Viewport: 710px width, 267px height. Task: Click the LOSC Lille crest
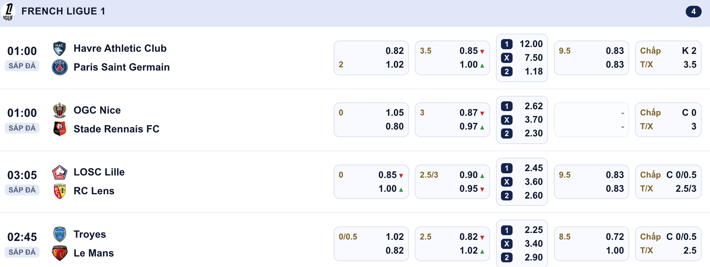tap(59, 173)
